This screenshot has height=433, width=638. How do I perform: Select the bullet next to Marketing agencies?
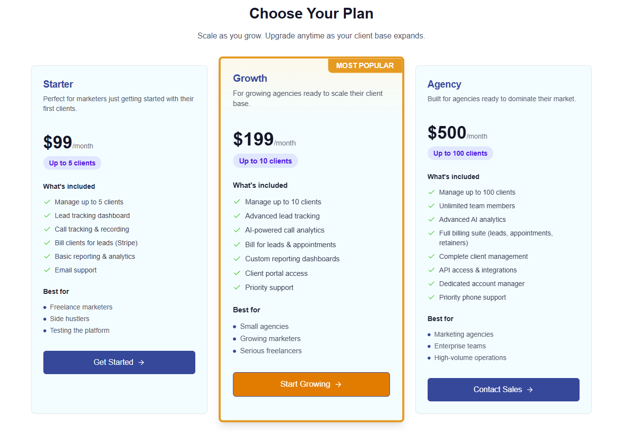429,334
